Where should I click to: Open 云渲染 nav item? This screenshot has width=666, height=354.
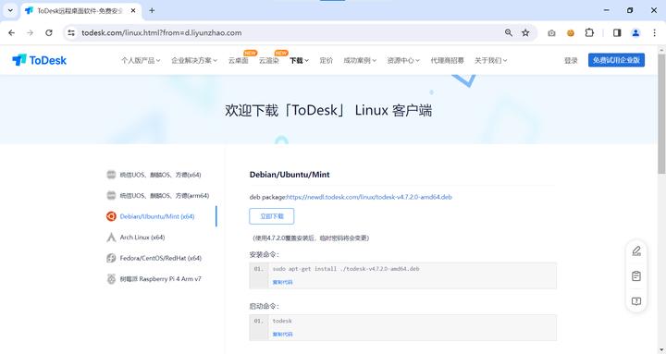pos(269,61)
